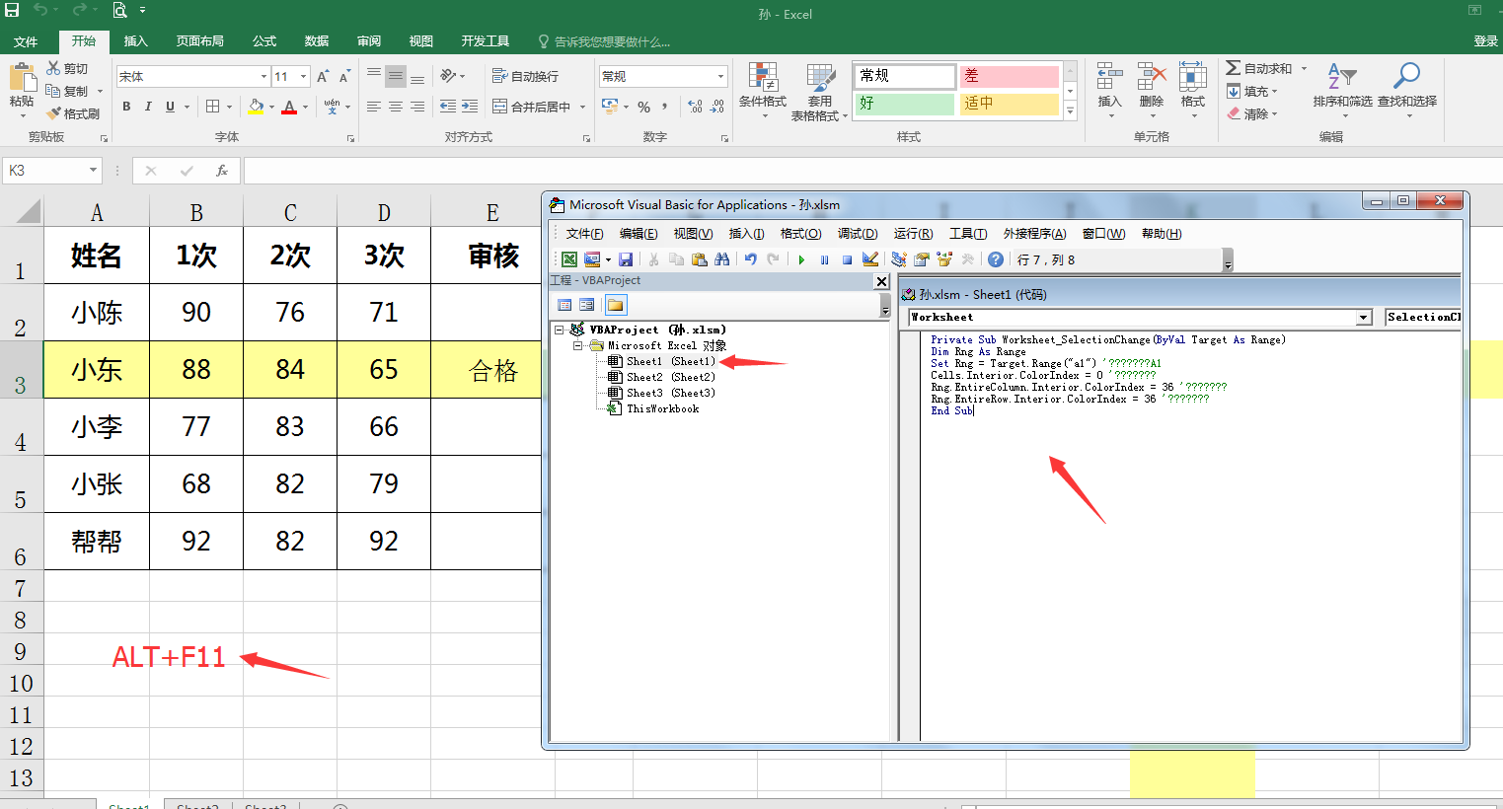This screenshot has width=1503, height=809.
Task: Click the Reset stop icon in VBA toolbar
Action: (x=847, y=259)
